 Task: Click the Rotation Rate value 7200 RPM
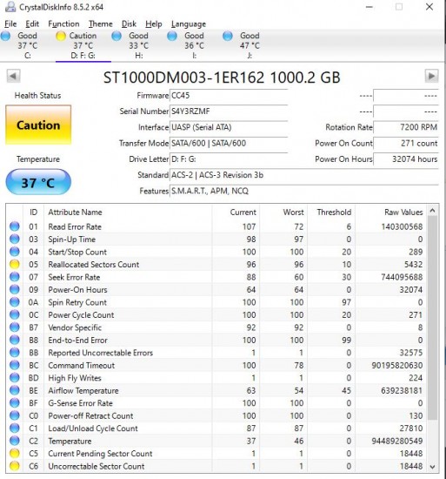coord(406,127)
